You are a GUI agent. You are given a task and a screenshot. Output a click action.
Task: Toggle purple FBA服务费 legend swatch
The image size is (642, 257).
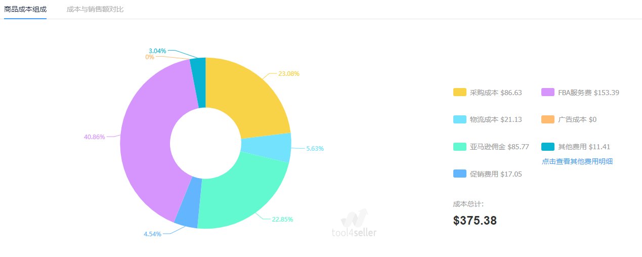pos(547,92)
